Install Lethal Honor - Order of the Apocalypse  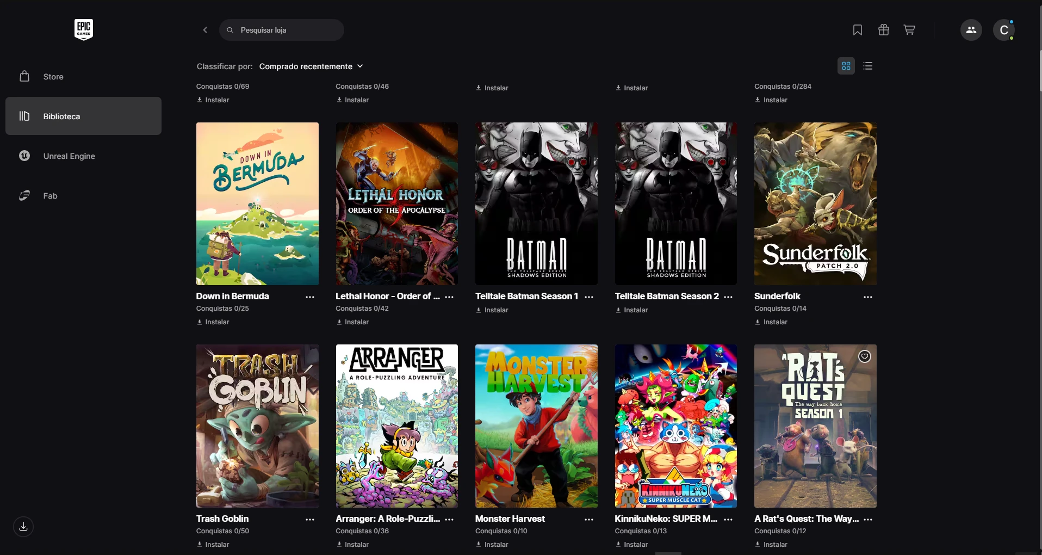pos(352,322)
